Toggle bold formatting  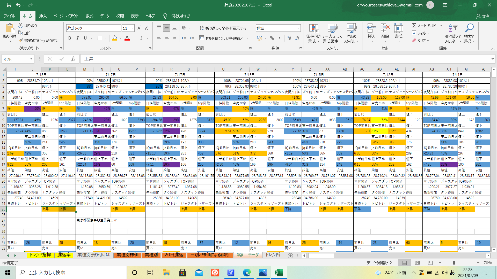coord(70,38)
